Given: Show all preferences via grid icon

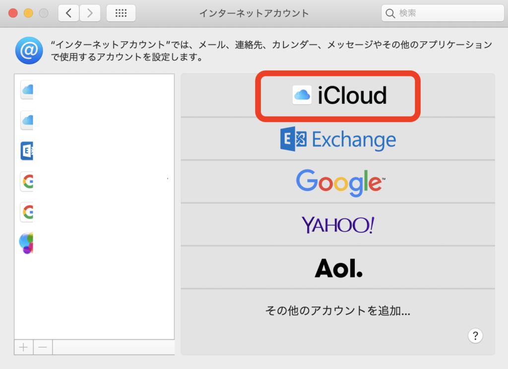Looking at the screenshot, I should point(121,13).
